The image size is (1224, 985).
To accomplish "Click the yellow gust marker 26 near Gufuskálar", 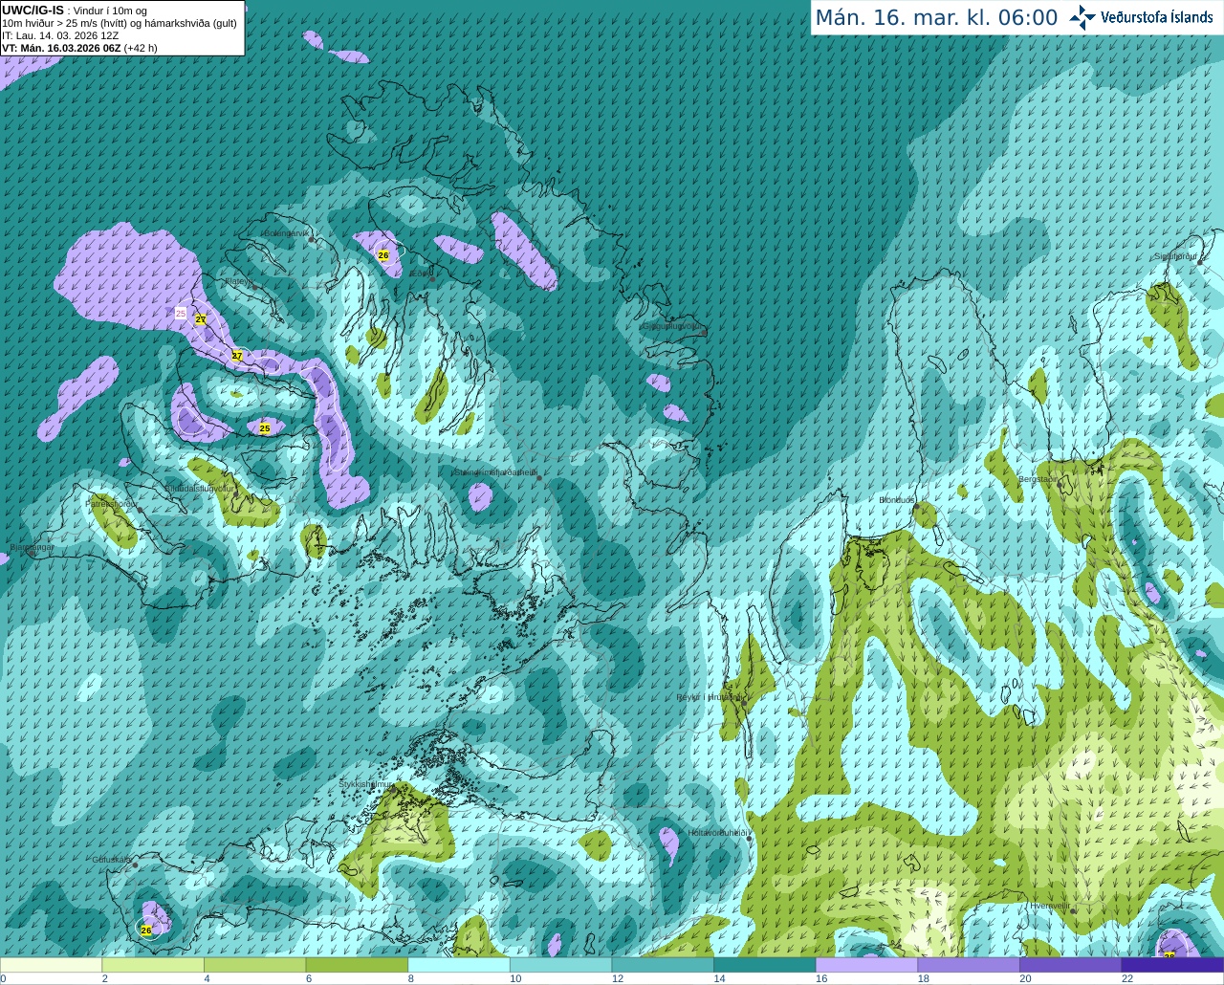I will [x=146, y=930].
